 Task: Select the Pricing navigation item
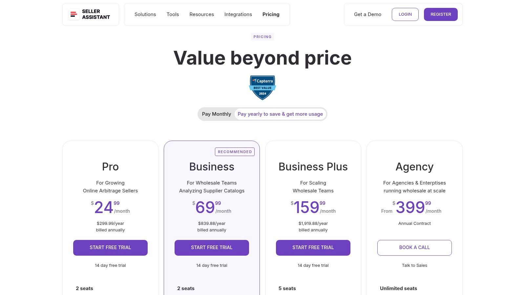pyautogui.click(x=271, y=14)
